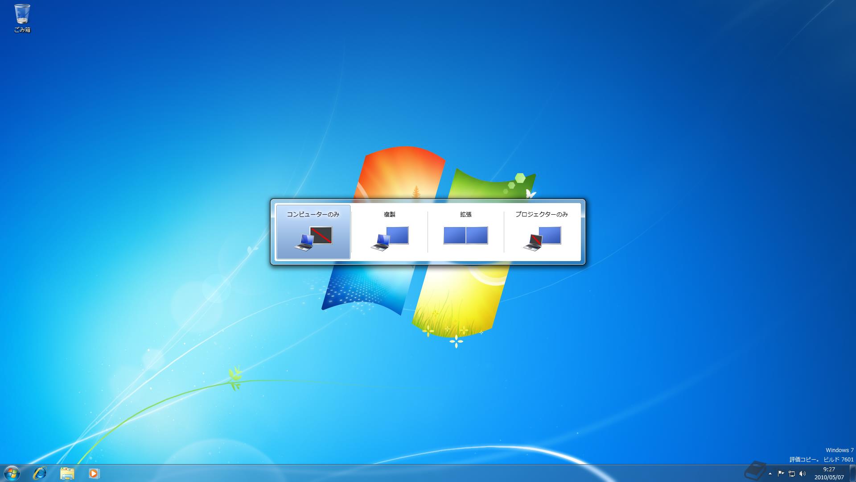Show hidden tray icons arrow
Screen dimensions: 856x482
(770, 474)
